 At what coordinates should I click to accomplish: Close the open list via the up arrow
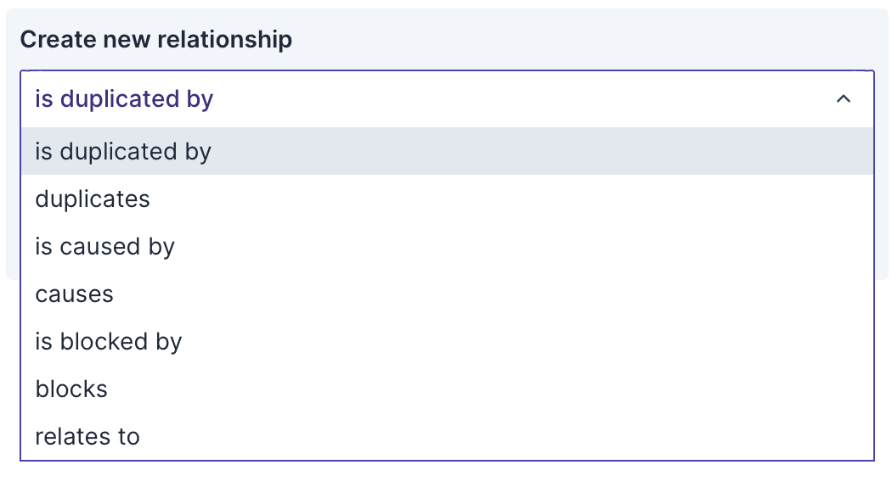click(x=843, y=99)
